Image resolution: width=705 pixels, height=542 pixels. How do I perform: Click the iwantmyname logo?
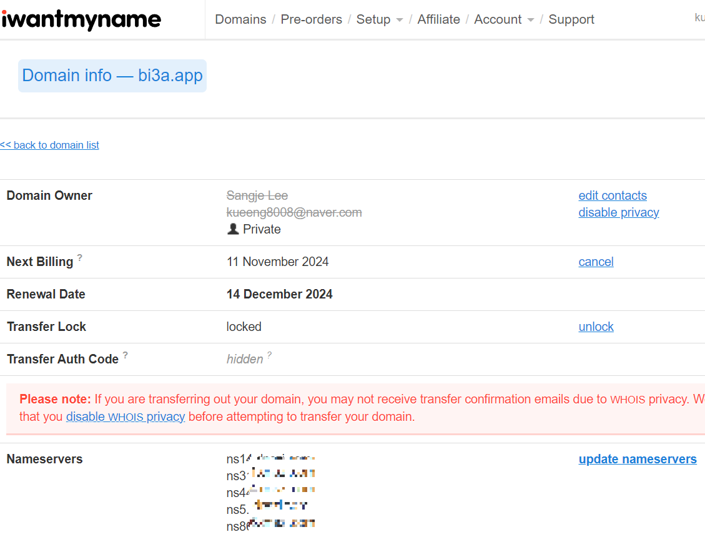[81, 19]
